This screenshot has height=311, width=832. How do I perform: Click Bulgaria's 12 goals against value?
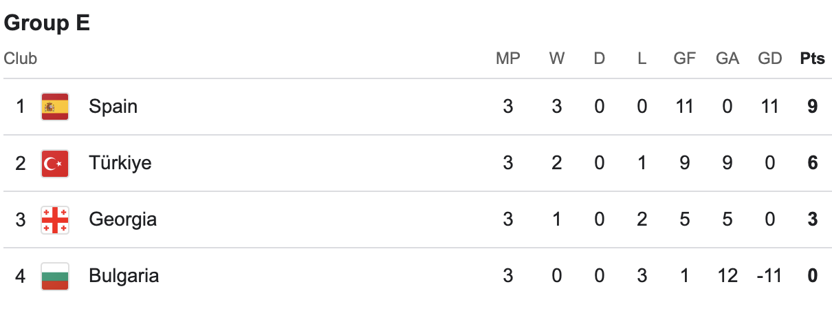(x=727, y=276)
